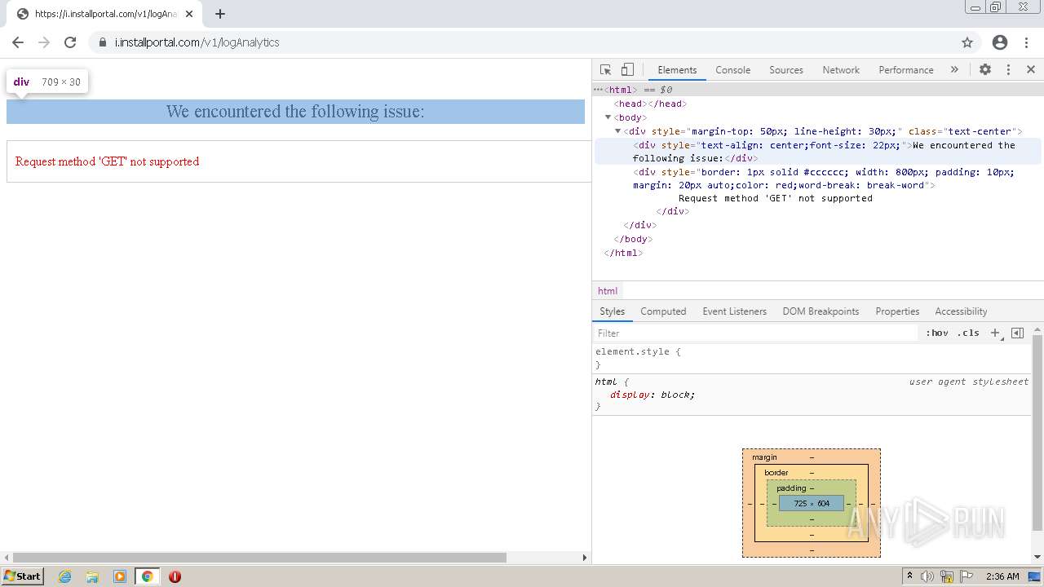Bookmark this page star icon
This screenshot has width=1044, height=587.
point(967,42)
